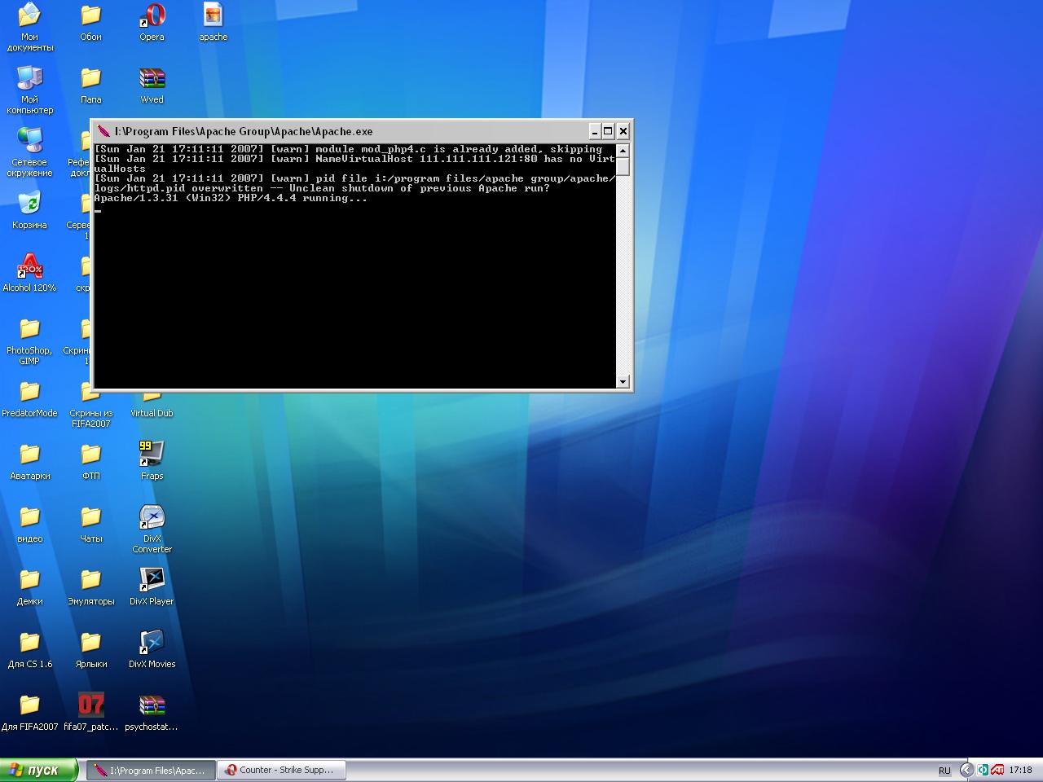The height and width of the screenshot is (782, 1043).
Task: Expand hidden tray icons arrow
Action: tap(966, 770)
